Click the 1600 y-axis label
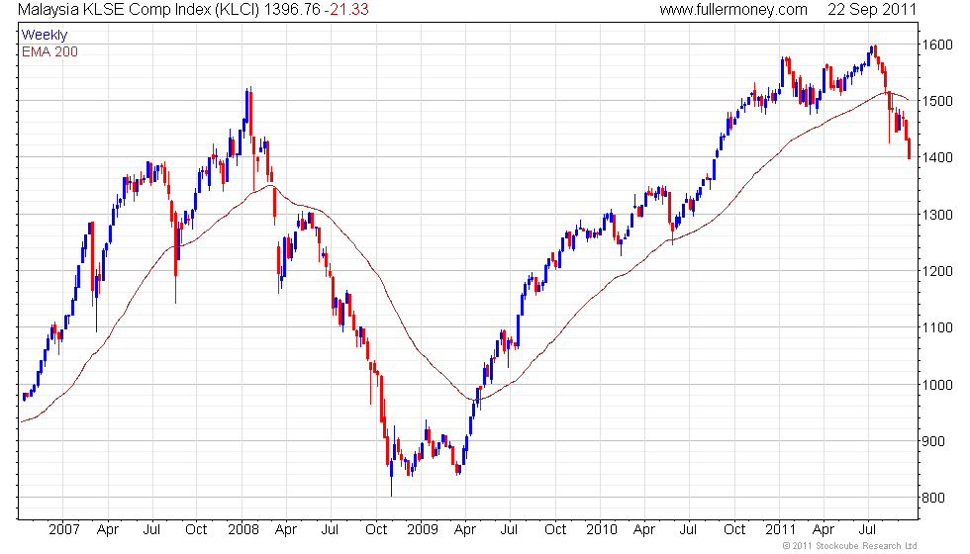The width and height of the screenshot is (970, 554). click(x=937, y=45)
